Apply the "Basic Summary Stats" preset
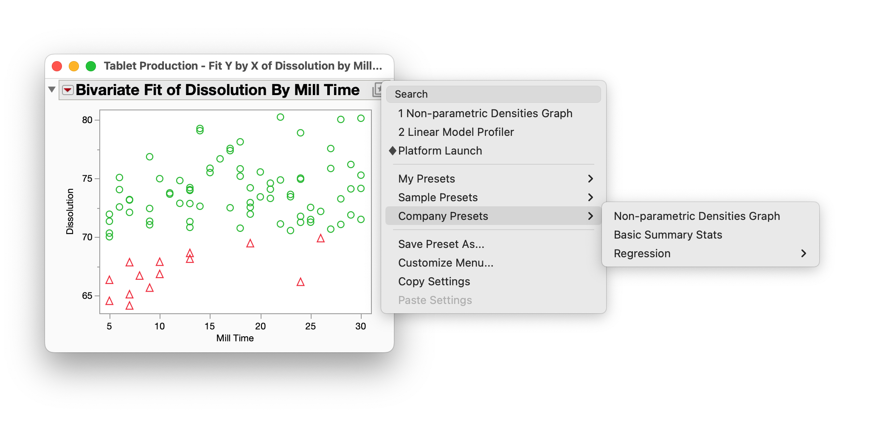The image size is (888, 433). point(667,234)
